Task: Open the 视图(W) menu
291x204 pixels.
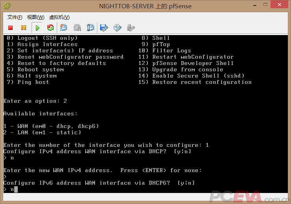Action: [x=35, y=17]
